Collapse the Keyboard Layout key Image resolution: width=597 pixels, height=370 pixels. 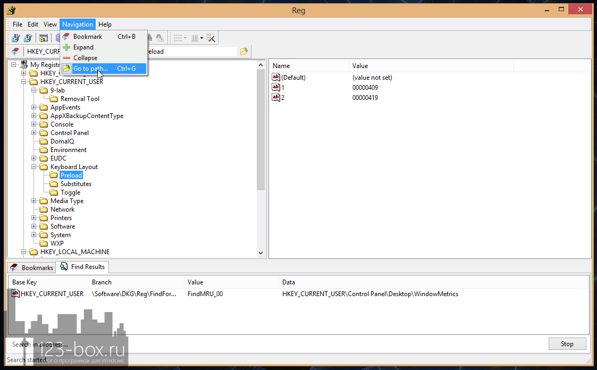click(34, 167)
